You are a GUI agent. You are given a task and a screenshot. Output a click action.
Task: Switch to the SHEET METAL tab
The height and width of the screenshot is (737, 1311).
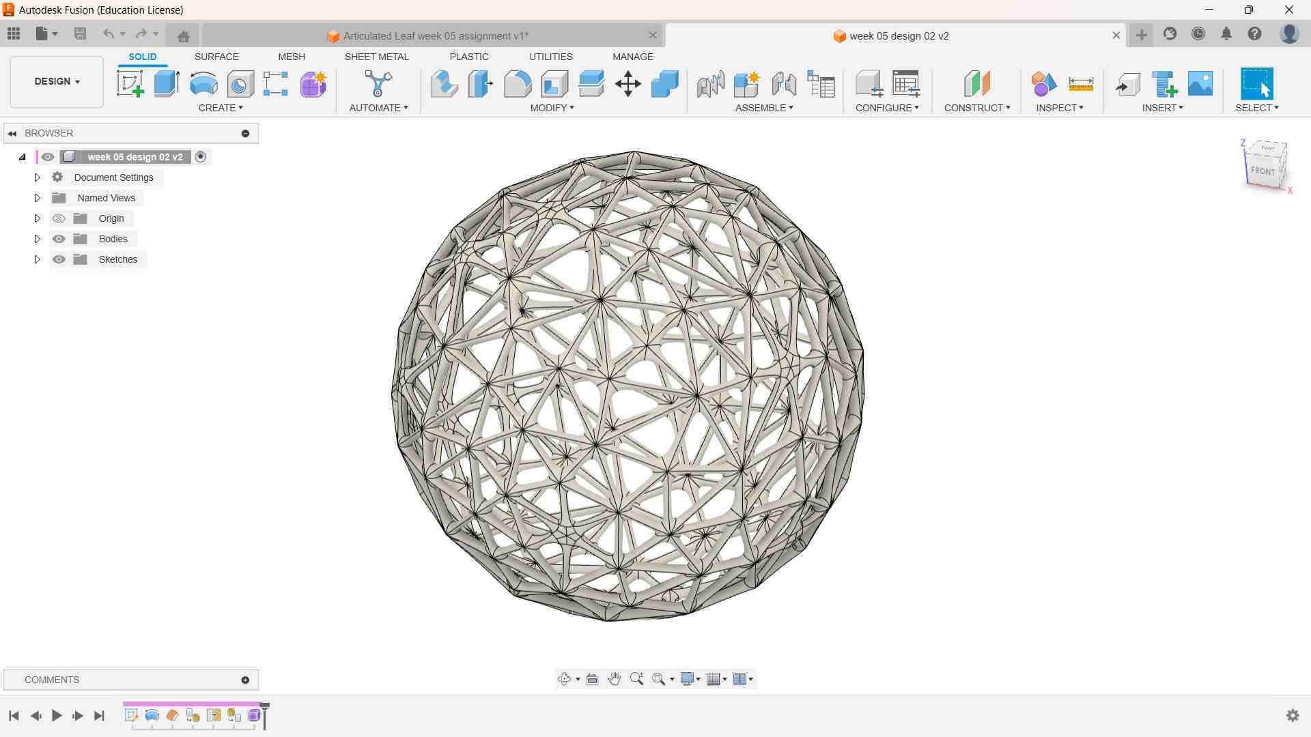coord(376,57)
